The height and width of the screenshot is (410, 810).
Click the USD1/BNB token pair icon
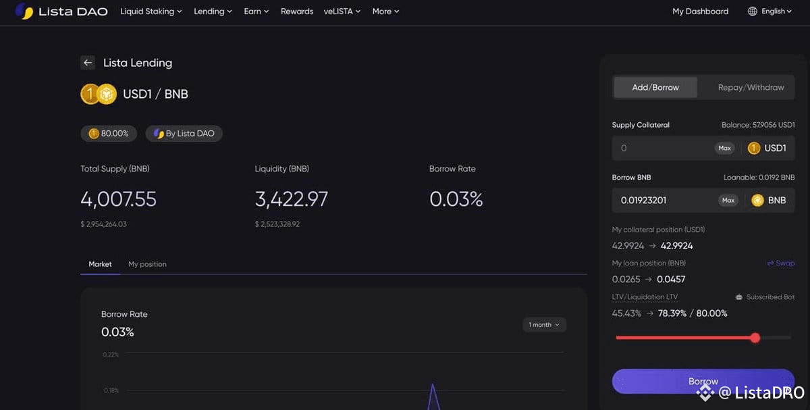click(x=99, y=94)
